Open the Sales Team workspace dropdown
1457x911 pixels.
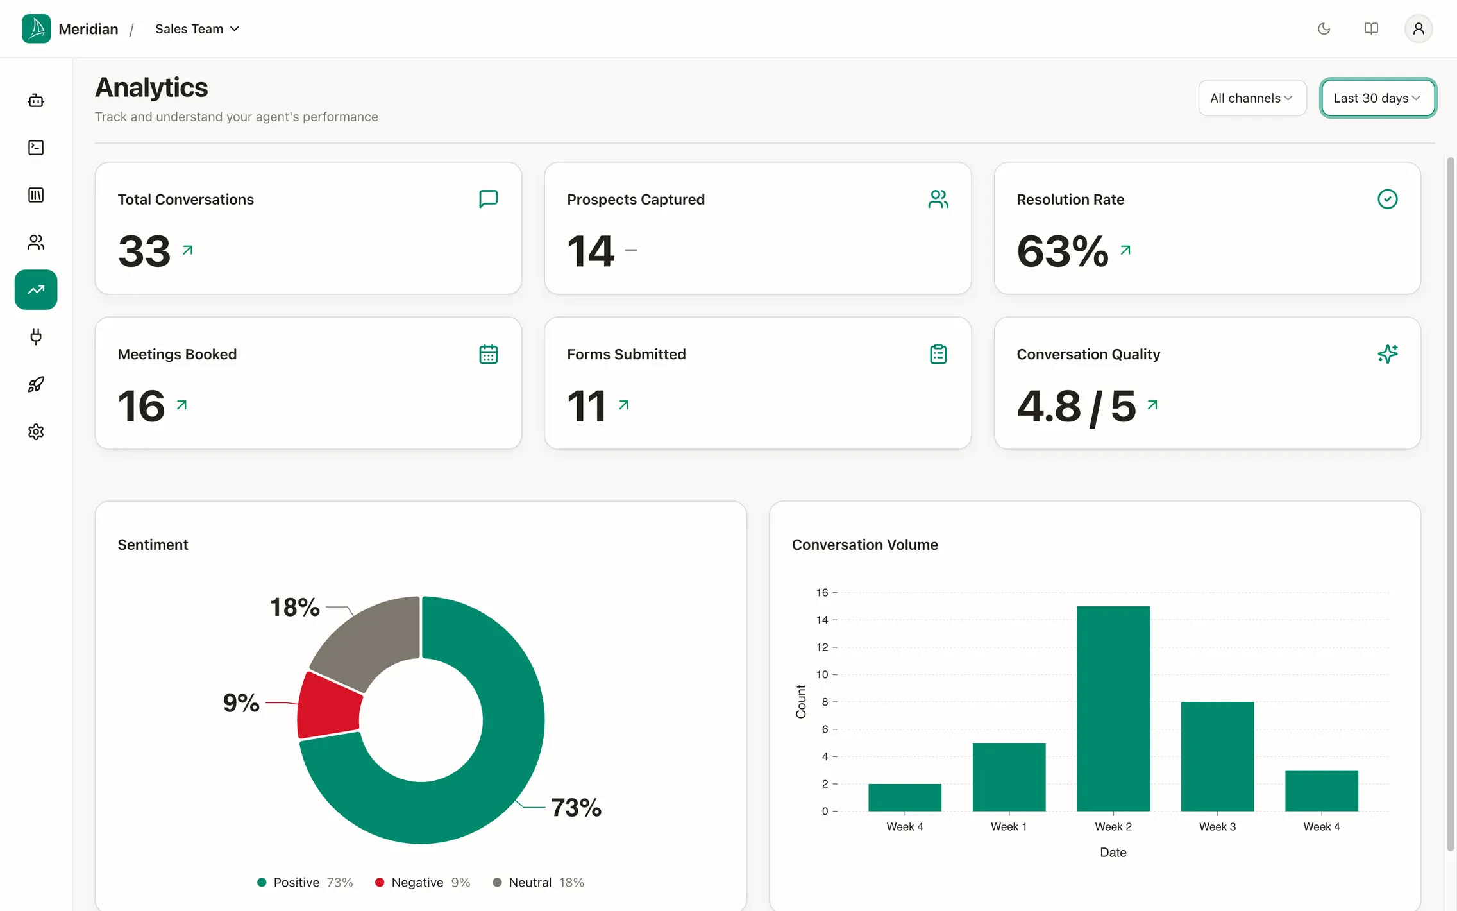[197, 29]
